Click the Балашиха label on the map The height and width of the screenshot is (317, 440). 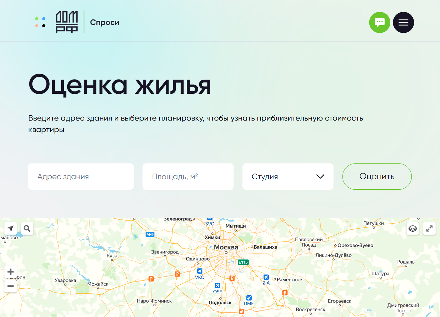(x=265, y=247)
